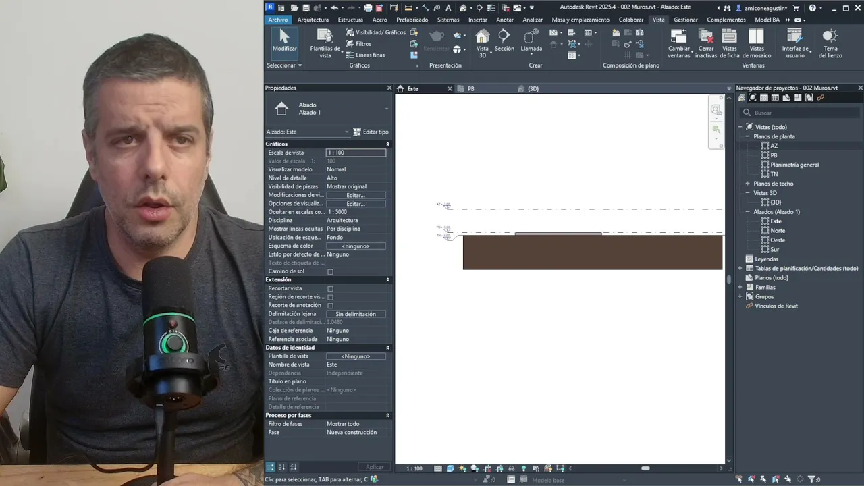Save project with the disk icon
The height and width of the screenshot is (486, 864).
point(306,8)
